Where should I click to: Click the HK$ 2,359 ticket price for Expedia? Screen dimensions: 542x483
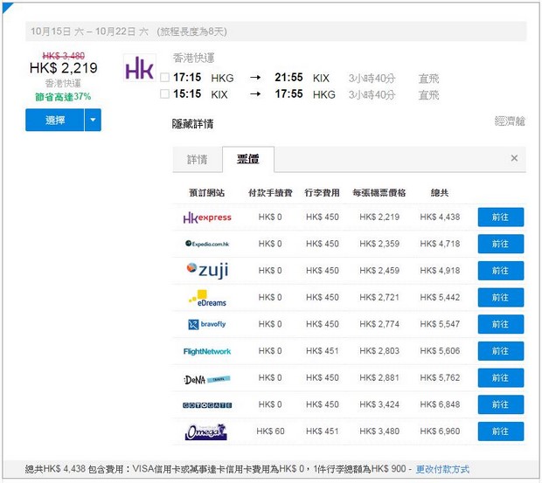pos(379,244)
